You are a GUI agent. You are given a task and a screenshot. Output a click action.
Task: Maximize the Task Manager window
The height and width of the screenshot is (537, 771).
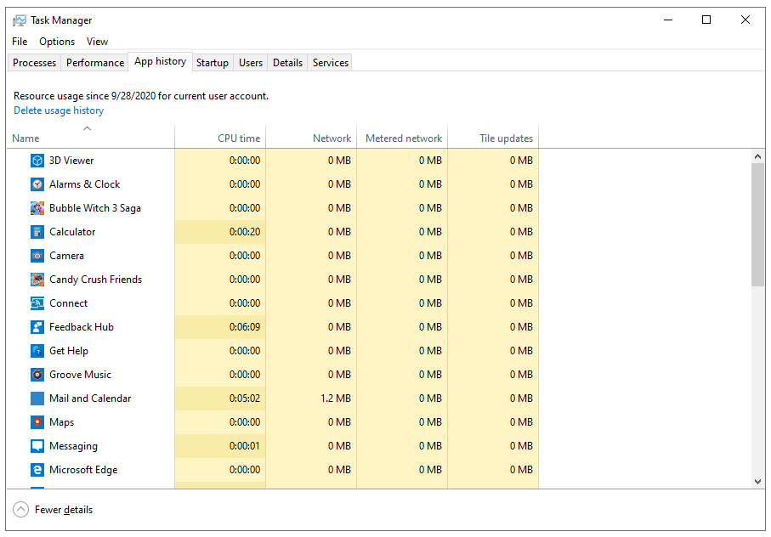(706, 20)
